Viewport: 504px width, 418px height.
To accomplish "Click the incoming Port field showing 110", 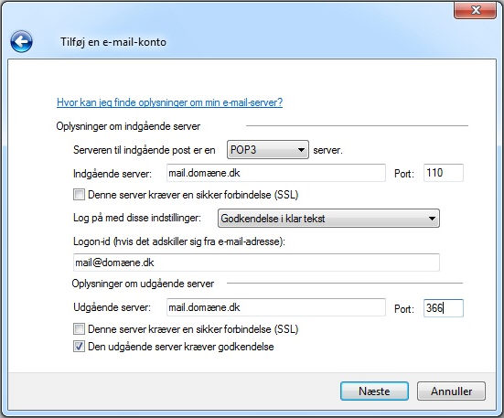I will (x=444, y=173).
